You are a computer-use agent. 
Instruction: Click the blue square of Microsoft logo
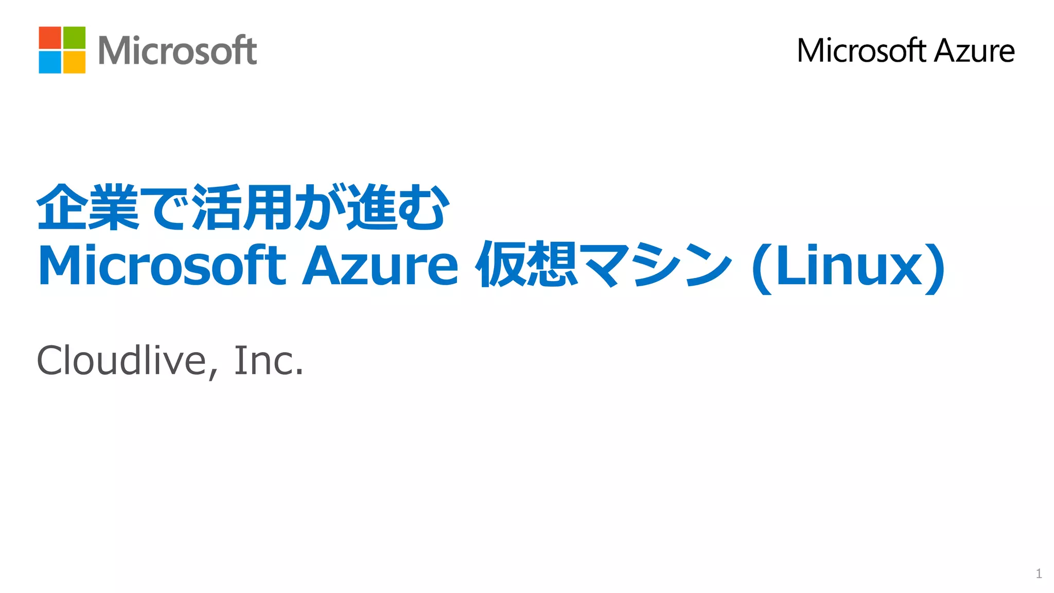pos(50,62)
